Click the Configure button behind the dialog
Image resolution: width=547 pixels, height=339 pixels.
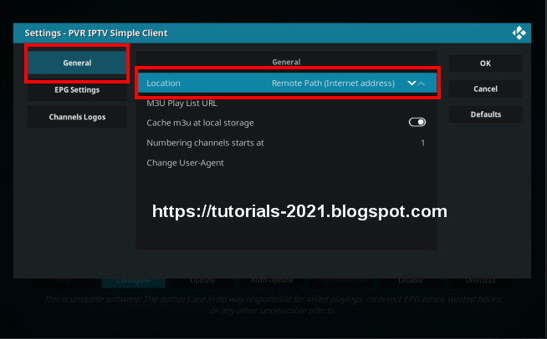point(133,282)
